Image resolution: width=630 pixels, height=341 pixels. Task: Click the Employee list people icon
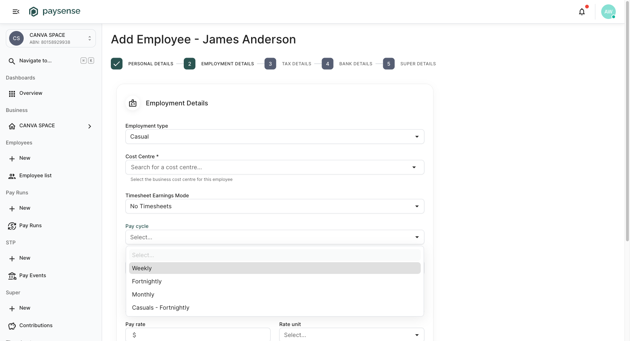point(12,176)
